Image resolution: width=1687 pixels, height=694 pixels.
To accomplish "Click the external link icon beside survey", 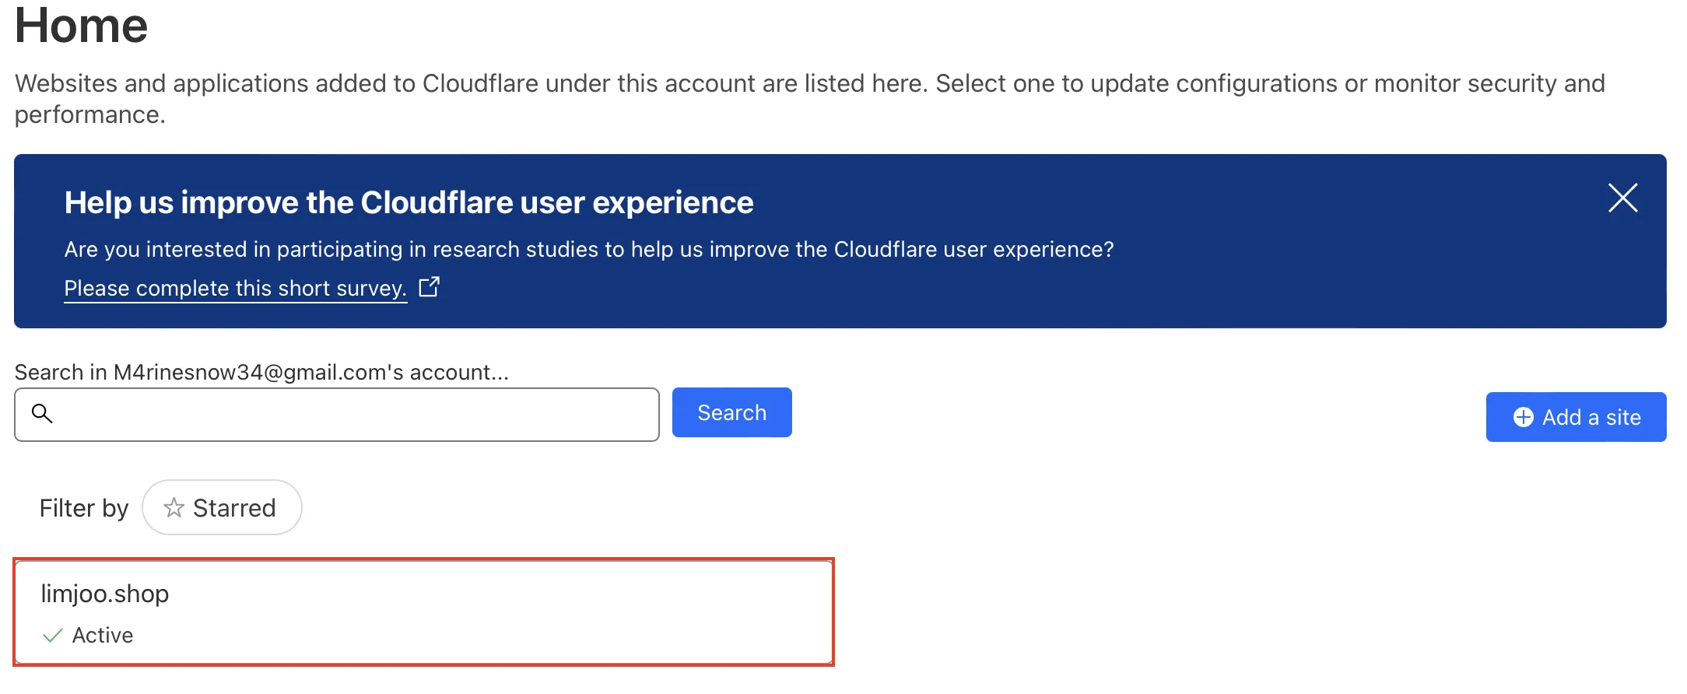I will (429, 287).
